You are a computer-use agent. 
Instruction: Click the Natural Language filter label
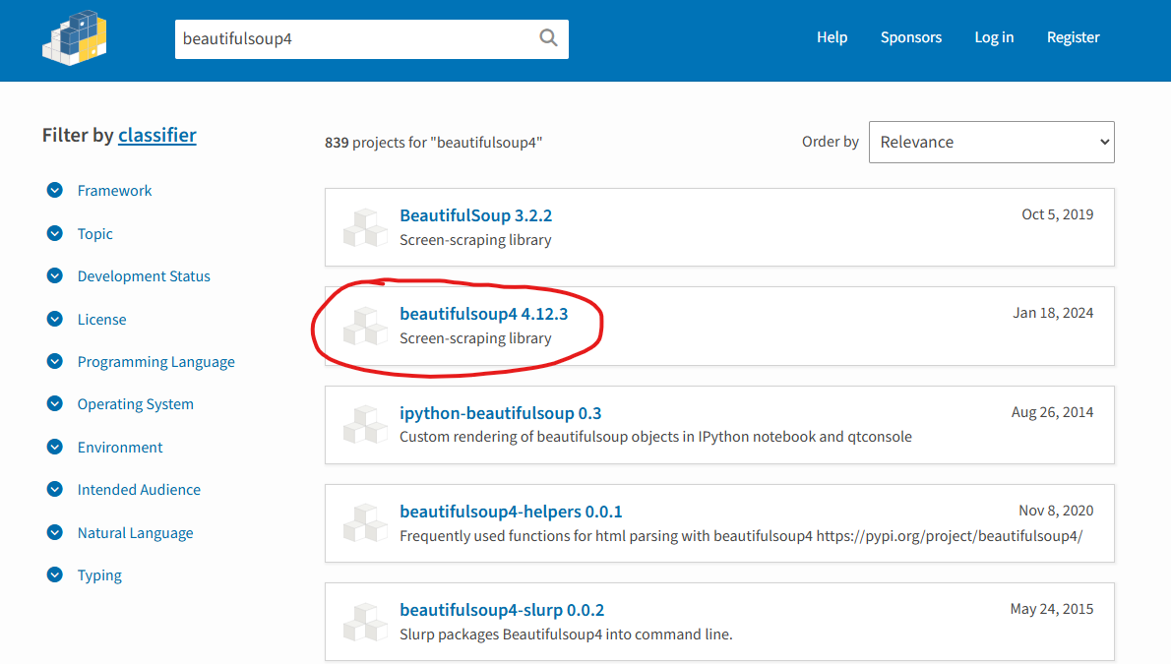click(135, 532)
